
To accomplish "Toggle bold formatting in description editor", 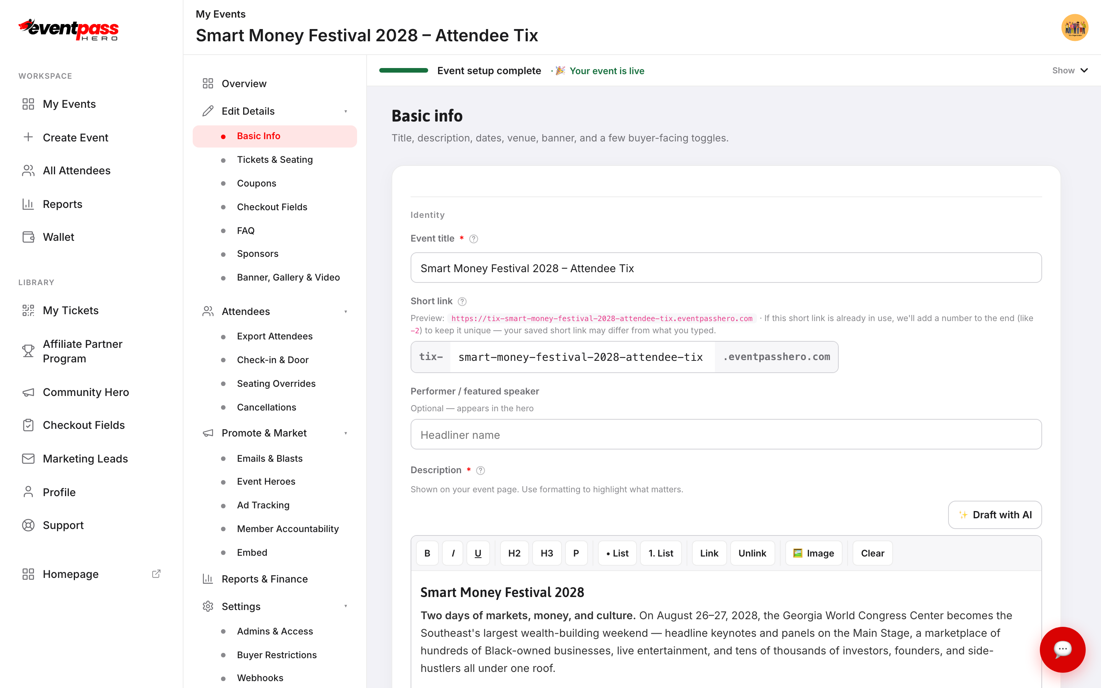I will (x=427, y=553).
